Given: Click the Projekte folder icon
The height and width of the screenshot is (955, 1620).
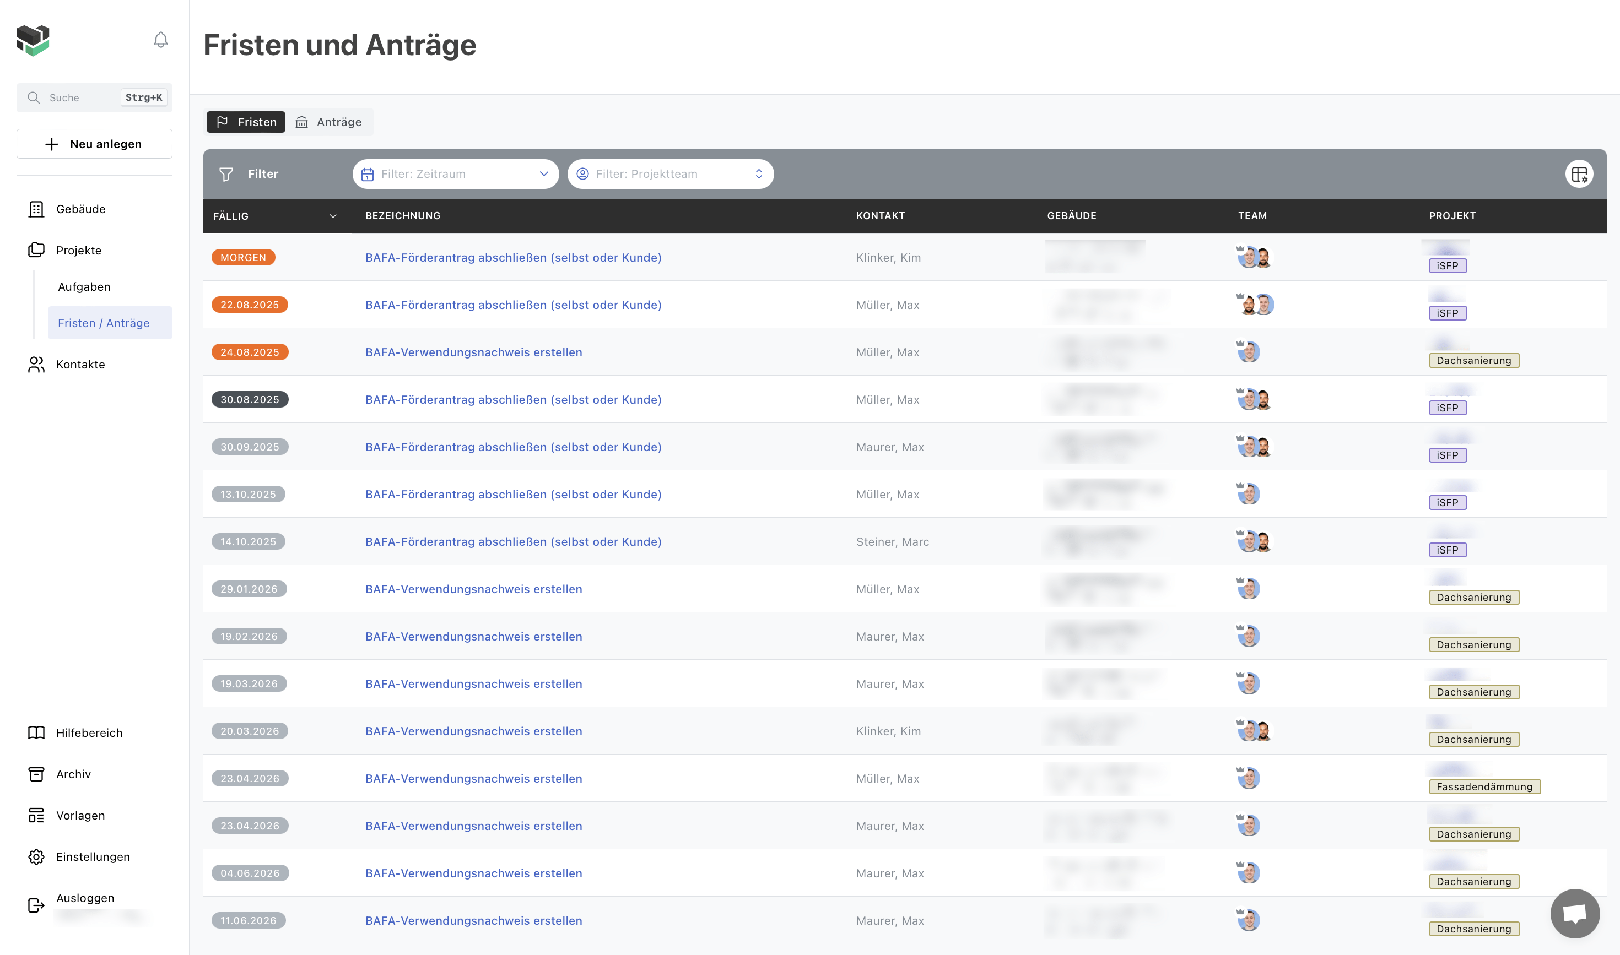Looking at the screenshot, I should click(x=36, y=249).
